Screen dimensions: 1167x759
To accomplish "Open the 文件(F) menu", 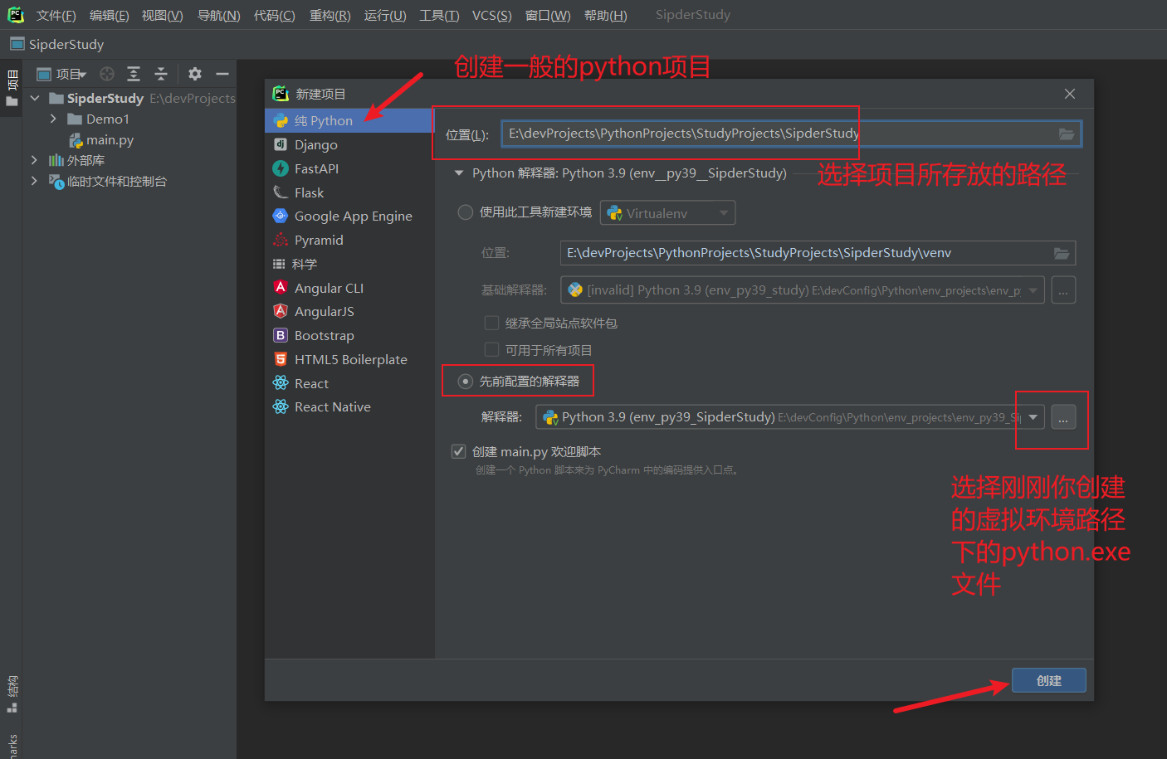I will pos(56,16).
